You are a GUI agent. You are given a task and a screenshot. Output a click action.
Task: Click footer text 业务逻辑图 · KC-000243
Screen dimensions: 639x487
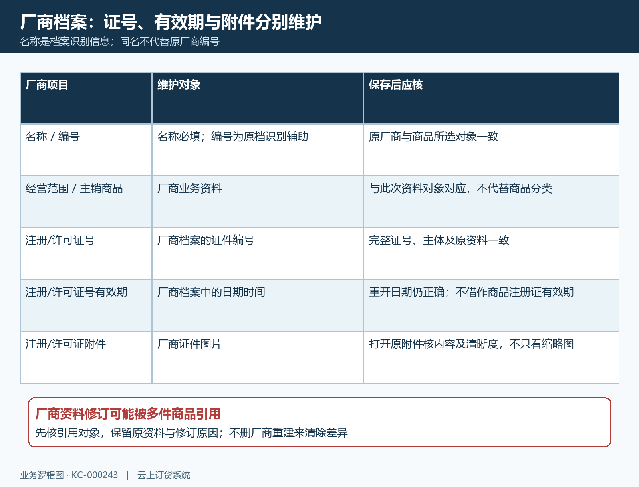coord(69,475)
